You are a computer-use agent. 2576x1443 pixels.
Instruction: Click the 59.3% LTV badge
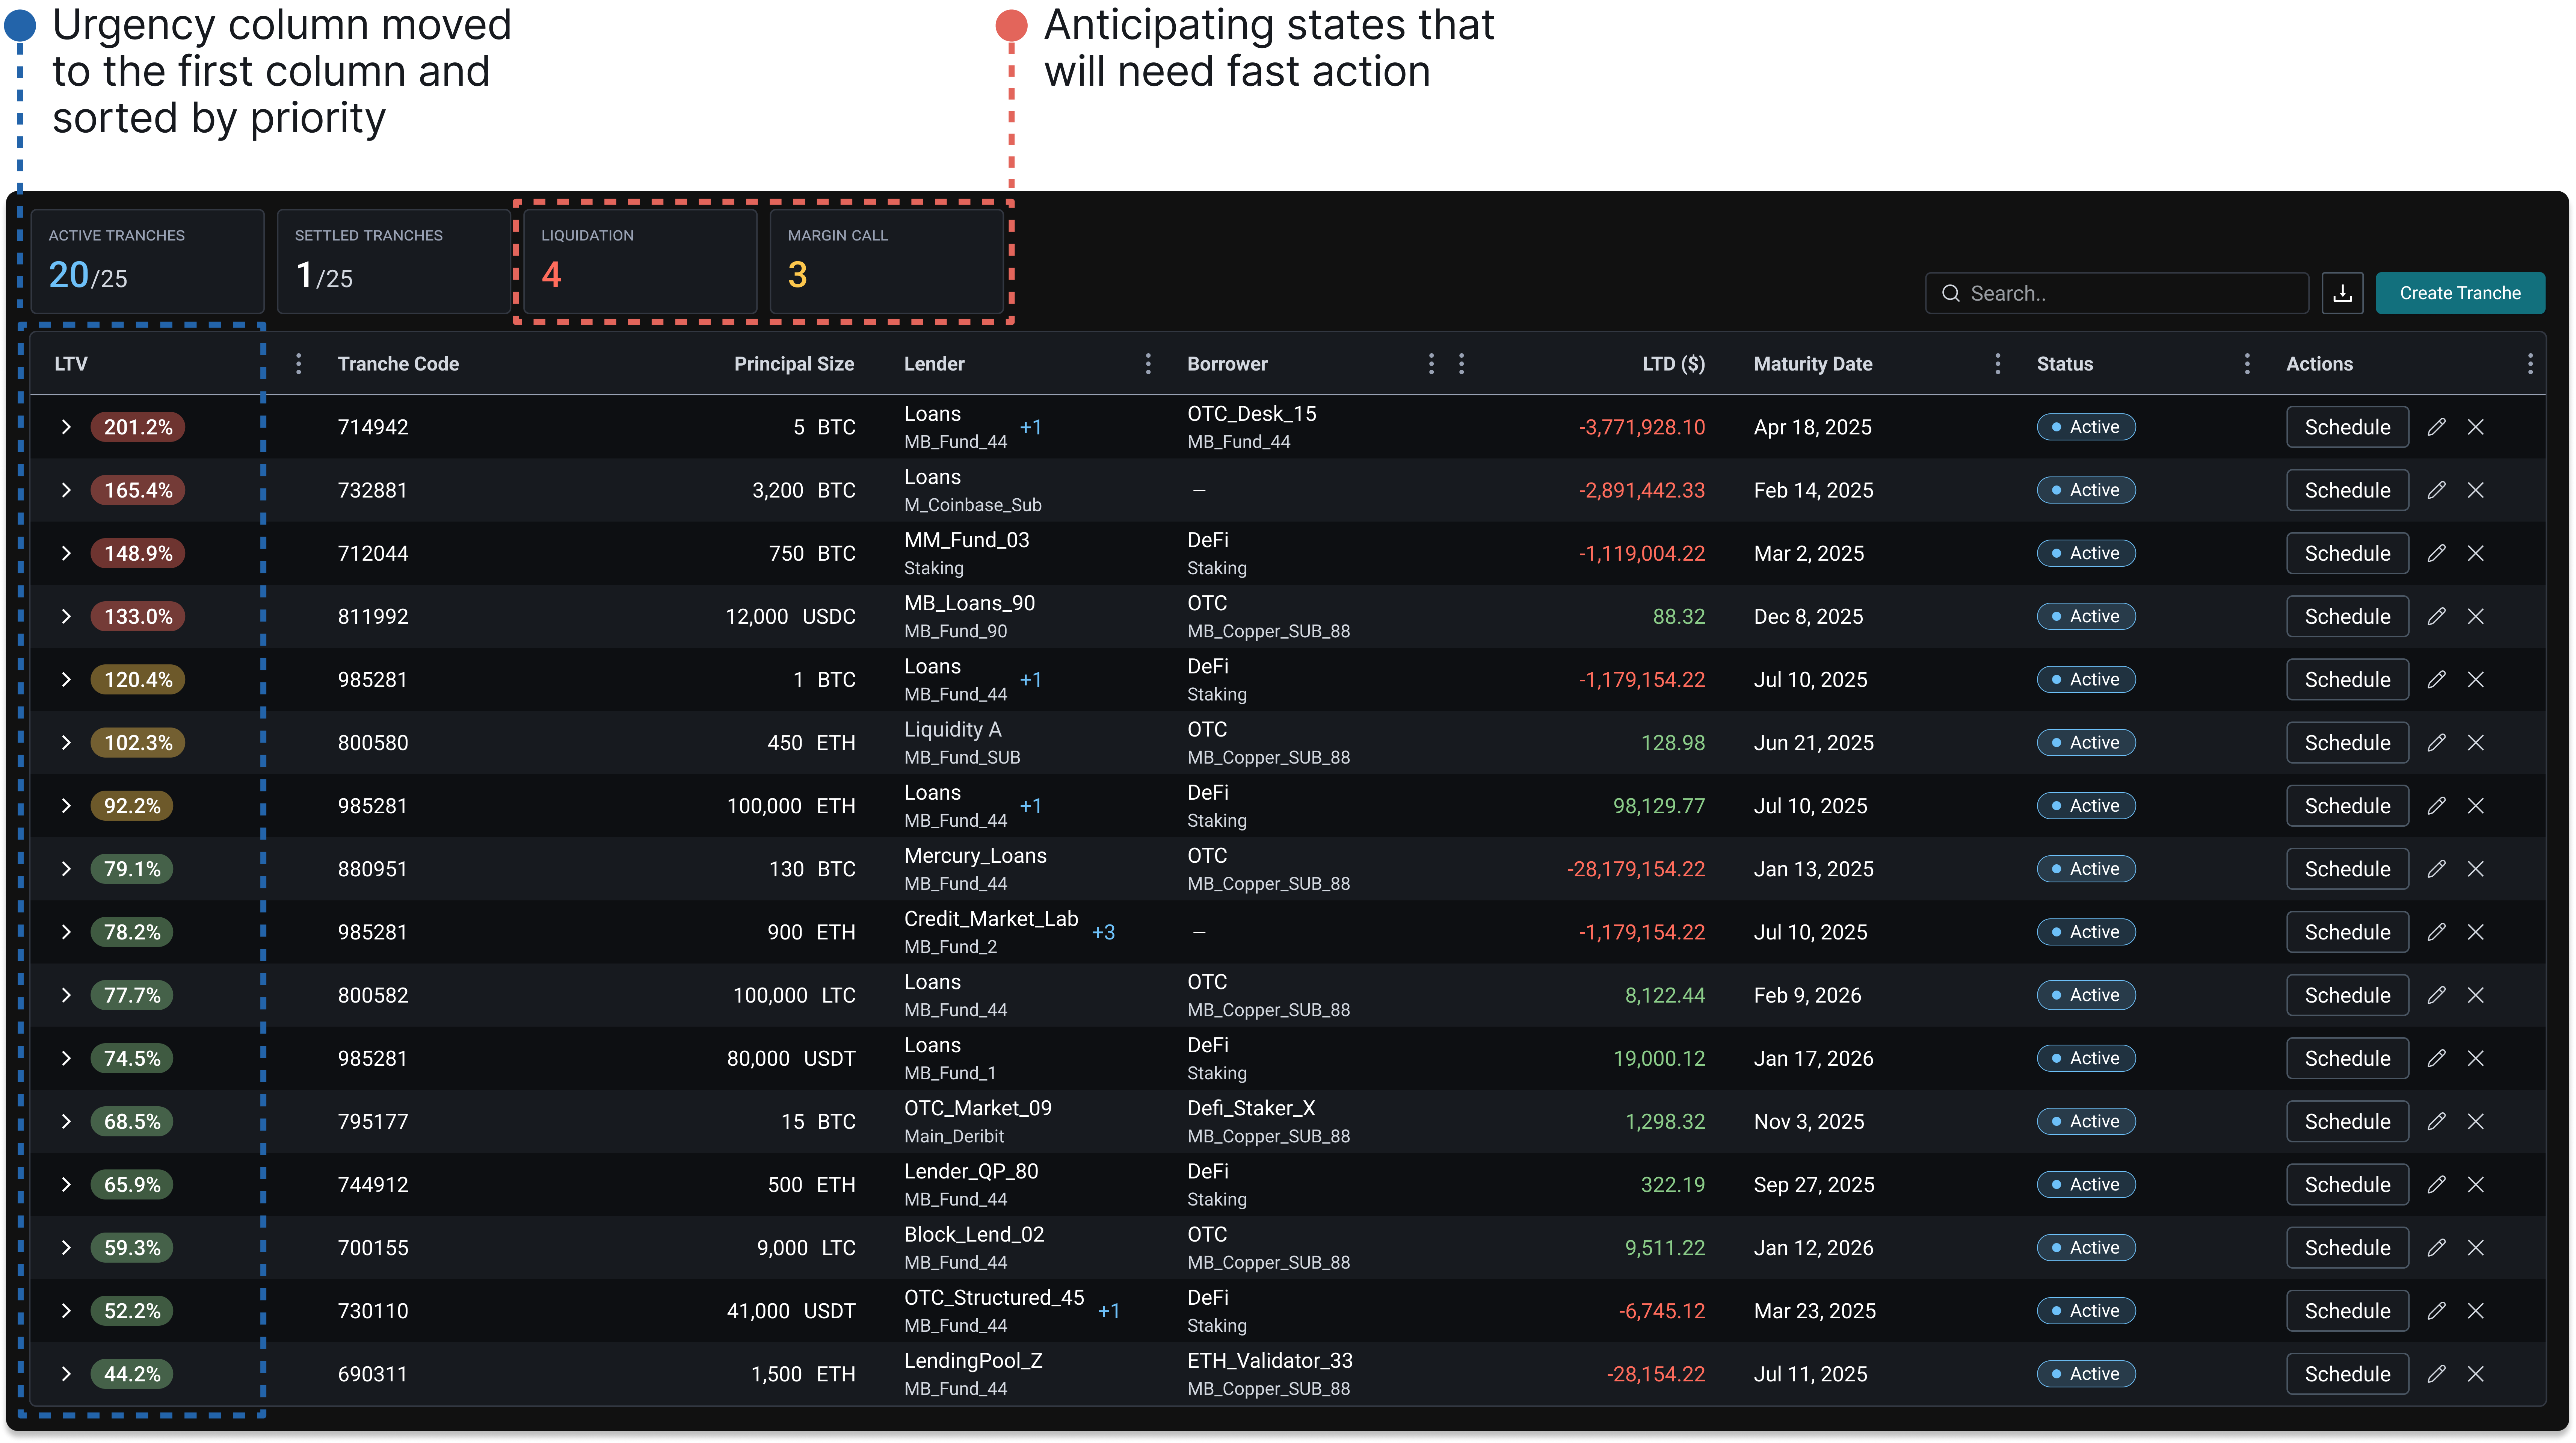click(x=132, y=1248)
